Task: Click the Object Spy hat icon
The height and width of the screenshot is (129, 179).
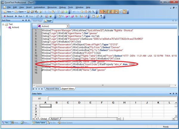Action: [97, 16]
